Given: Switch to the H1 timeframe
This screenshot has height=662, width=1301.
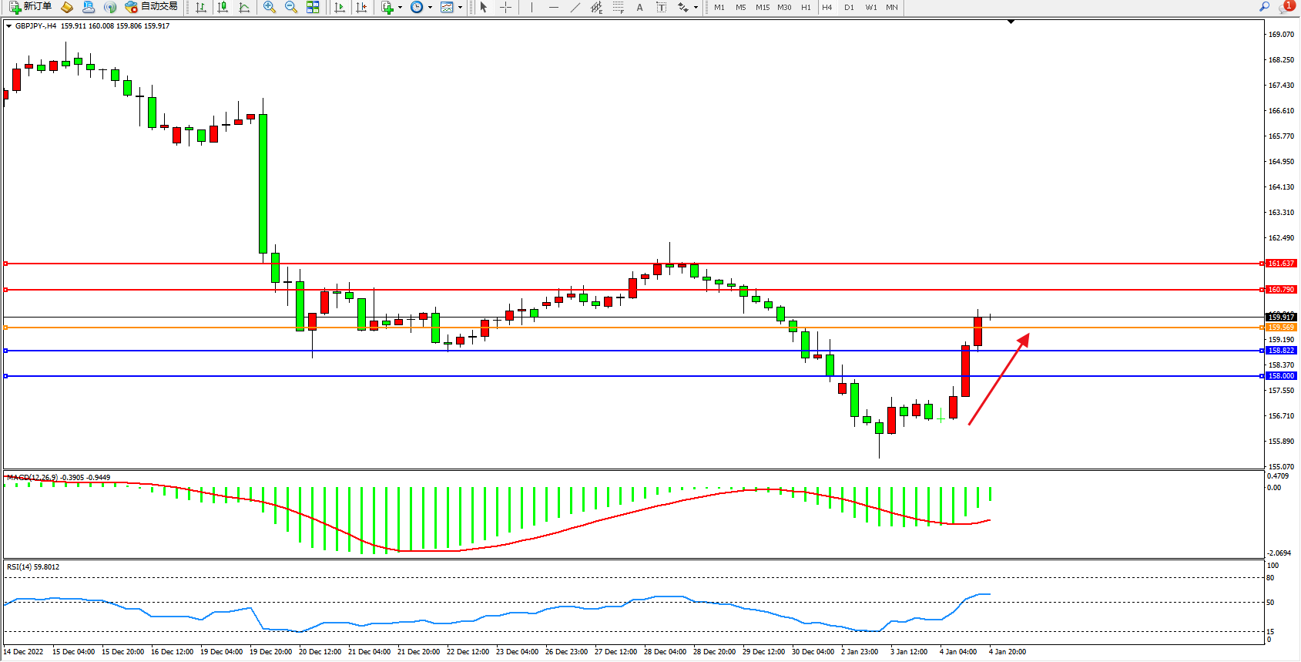Looking at the screenshot, I should (806, 7).
